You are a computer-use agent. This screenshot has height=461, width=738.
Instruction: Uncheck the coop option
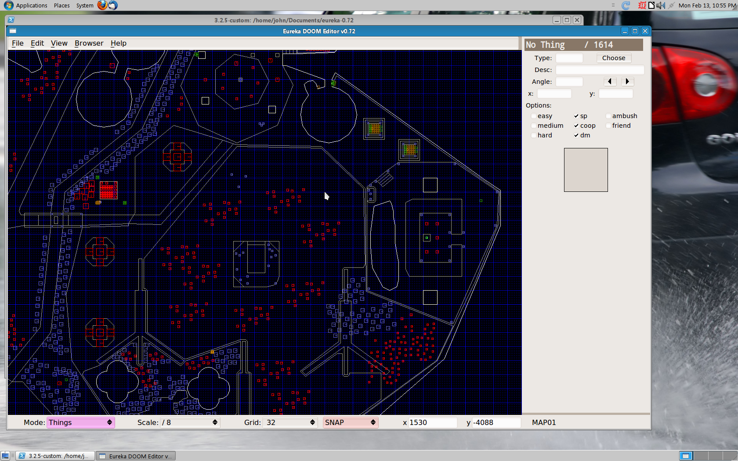(x=576, y=126)
